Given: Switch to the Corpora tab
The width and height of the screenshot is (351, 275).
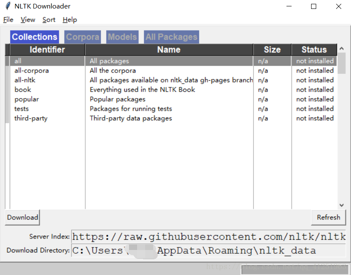Looking at the screenshot, I should click(x=83, y=37).
